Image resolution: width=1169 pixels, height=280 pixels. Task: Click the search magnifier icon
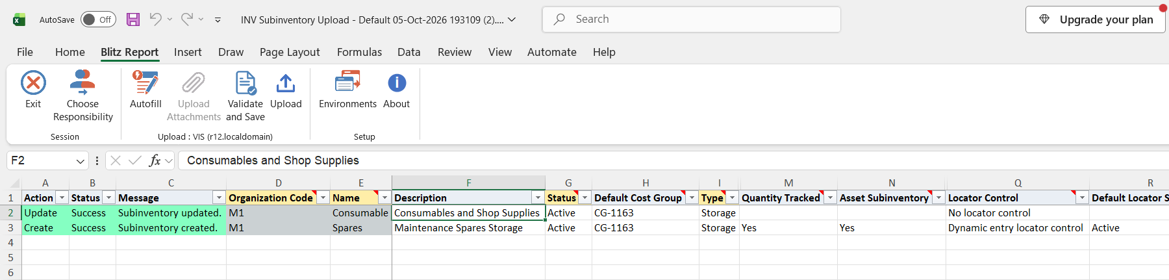pos(559,19)
